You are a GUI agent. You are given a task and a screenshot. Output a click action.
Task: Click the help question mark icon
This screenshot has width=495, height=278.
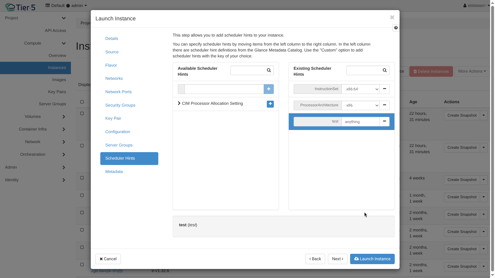[396, 28]
